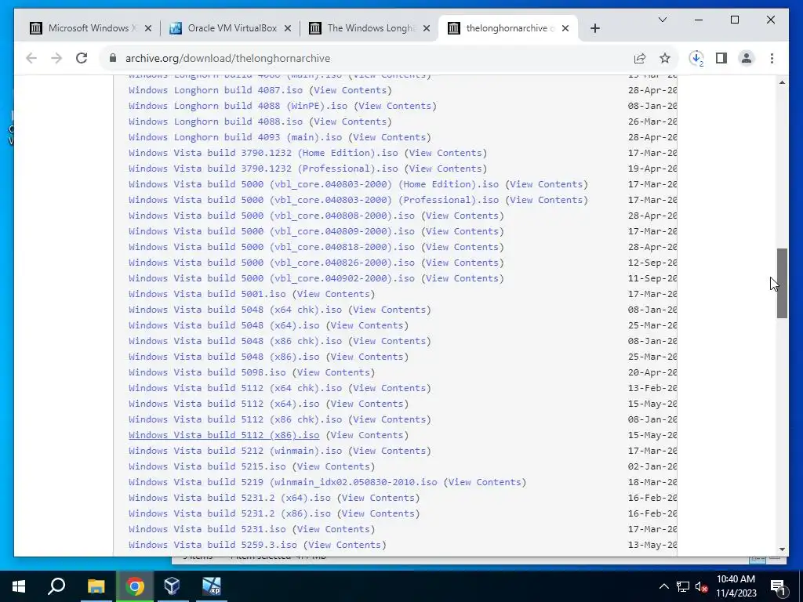Click the page scrollbar thumb
This screenshot has width=803, height=602.
point(782,284)
